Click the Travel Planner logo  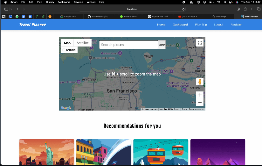32,25
